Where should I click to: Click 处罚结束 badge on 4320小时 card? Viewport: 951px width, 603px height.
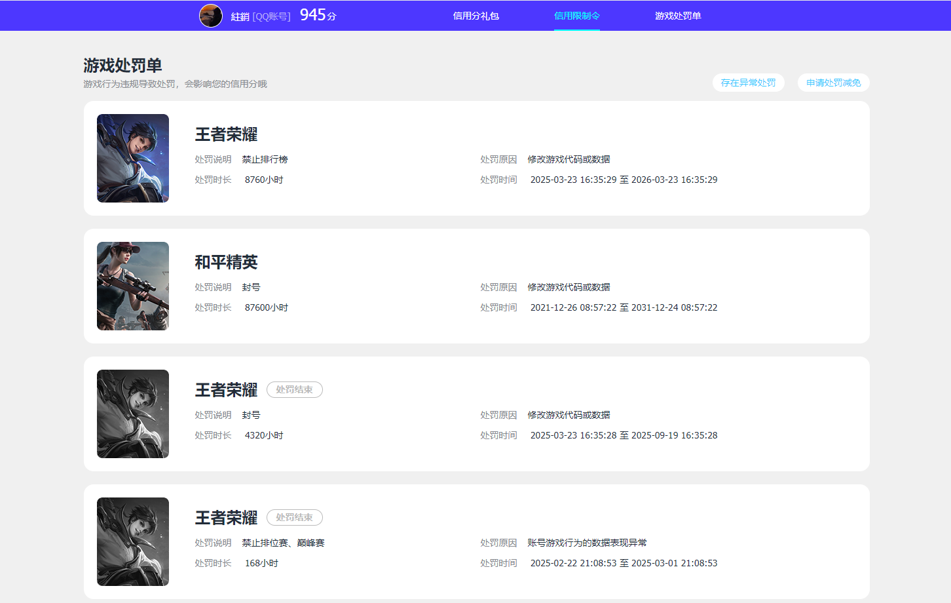294,389
